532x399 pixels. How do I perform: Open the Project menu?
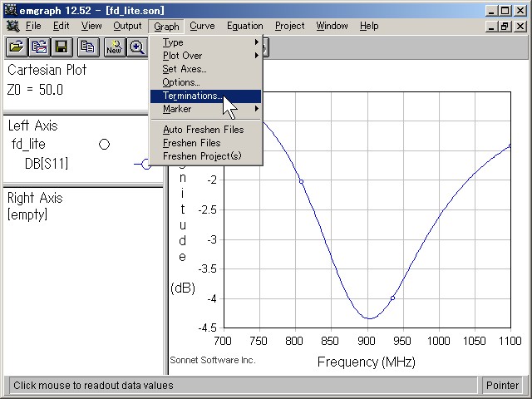[290, 26]
